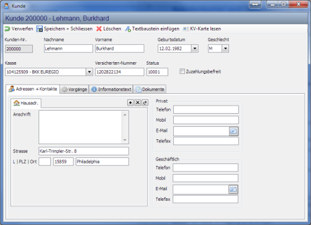Click the Verwerfen discard button
Screen dimensions: 311x225
pyautogui.click(x=19, y=29)
